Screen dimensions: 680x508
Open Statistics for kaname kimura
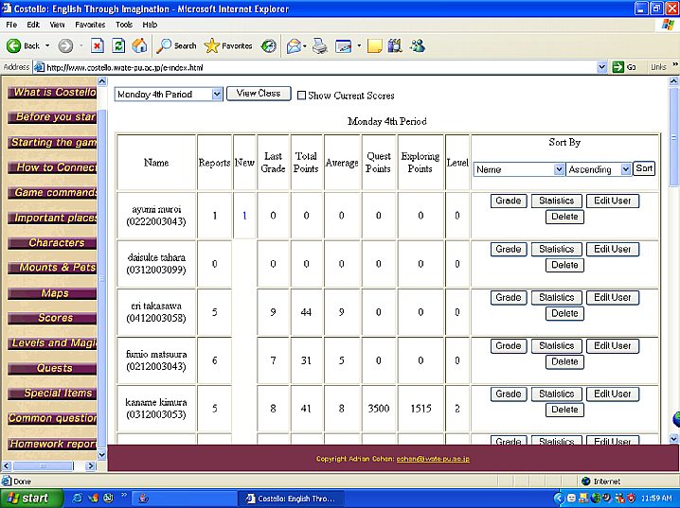[556, 394]
